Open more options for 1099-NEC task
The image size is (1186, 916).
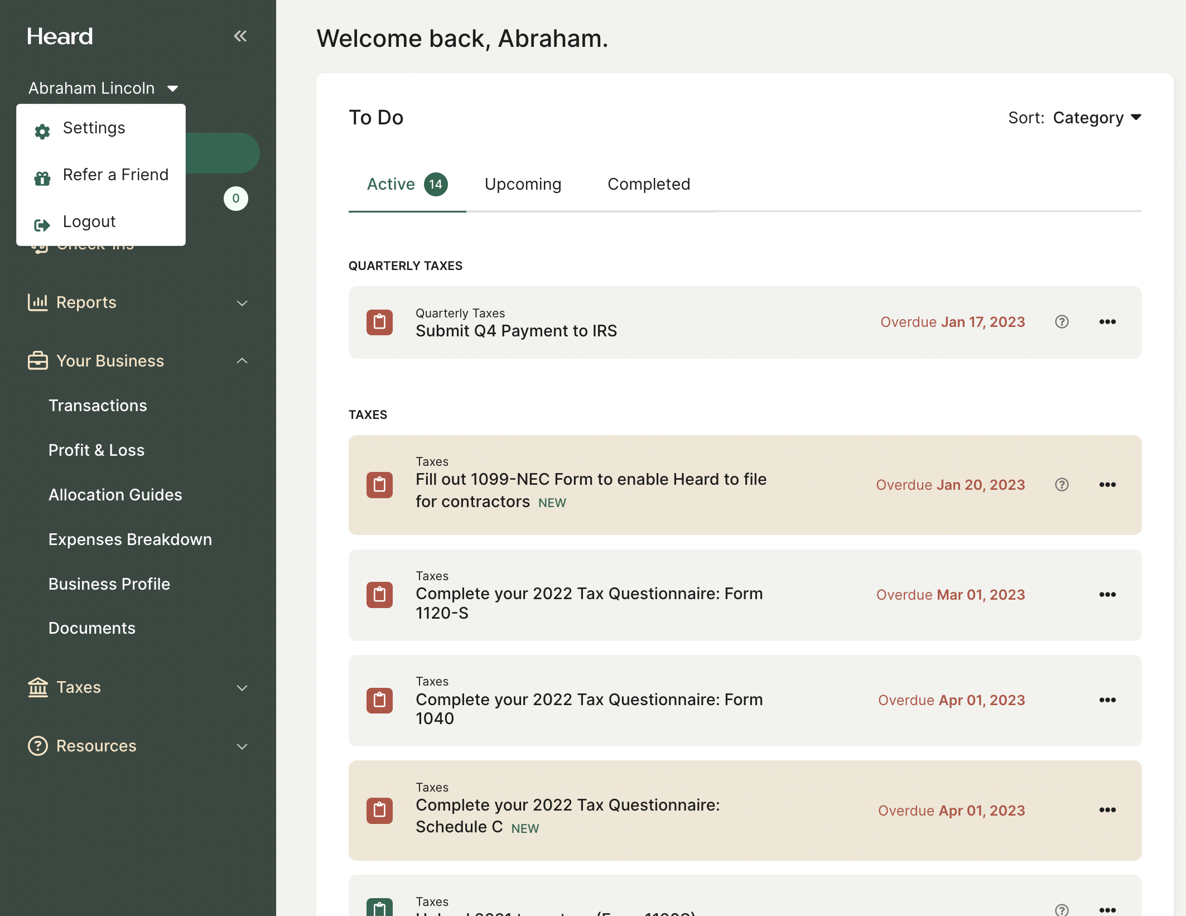point(1107,485)
